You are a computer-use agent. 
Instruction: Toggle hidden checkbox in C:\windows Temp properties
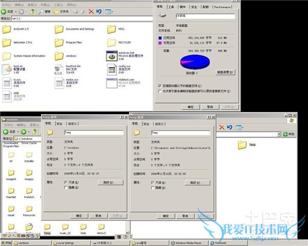66,188
